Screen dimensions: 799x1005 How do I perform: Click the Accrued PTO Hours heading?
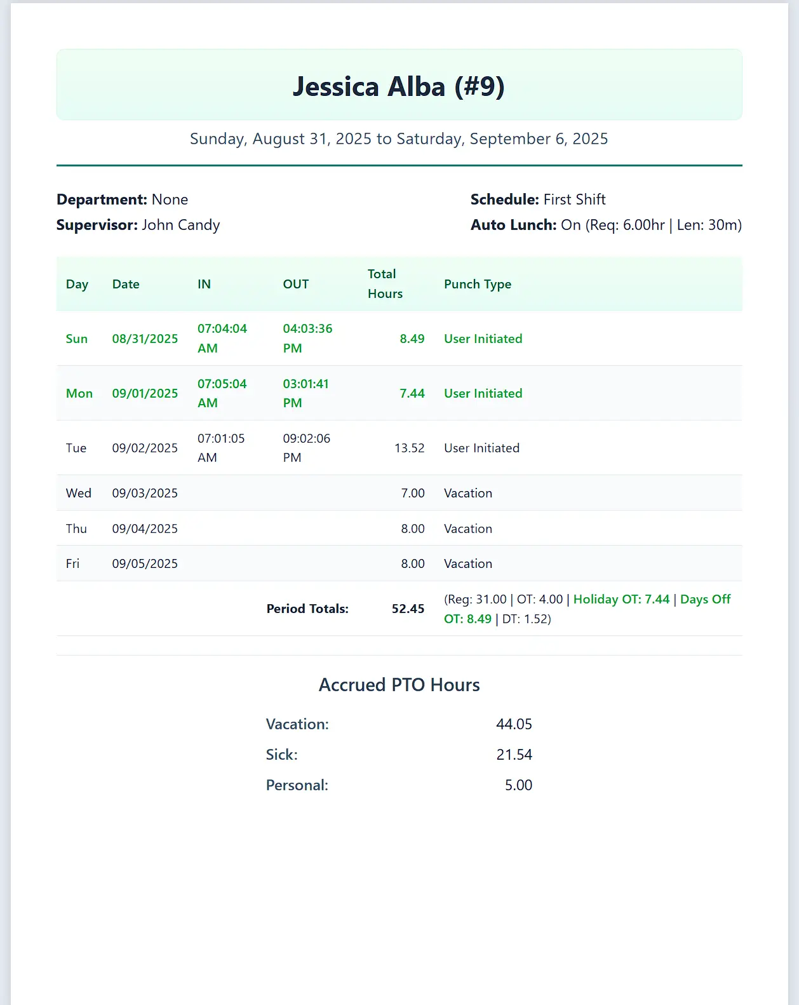399,685
